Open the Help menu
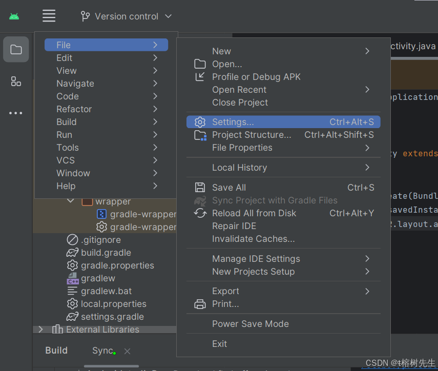Viewport: 438px width, 371px height. tap(106, 187)
